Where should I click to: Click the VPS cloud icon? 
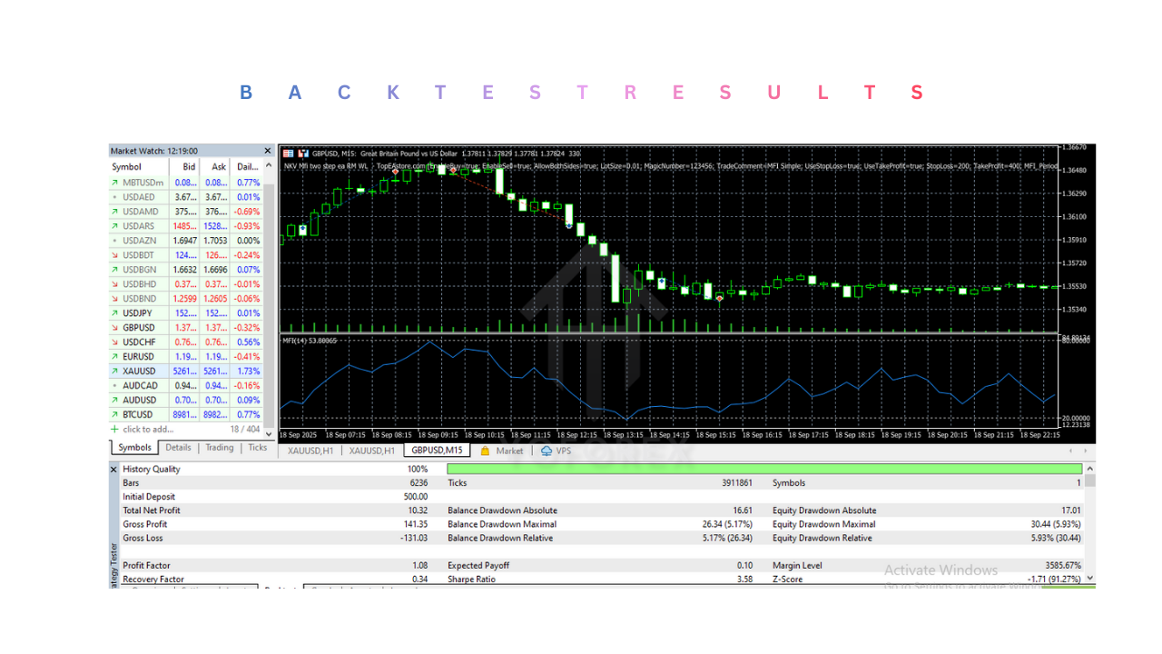[545, 450]
